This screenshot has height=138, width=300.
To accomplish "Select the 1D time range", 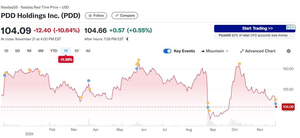I will click(6, 51).
